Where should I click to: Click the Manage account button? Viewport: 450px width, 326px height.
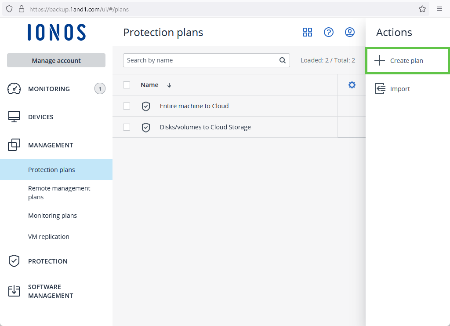coord(56,61)
